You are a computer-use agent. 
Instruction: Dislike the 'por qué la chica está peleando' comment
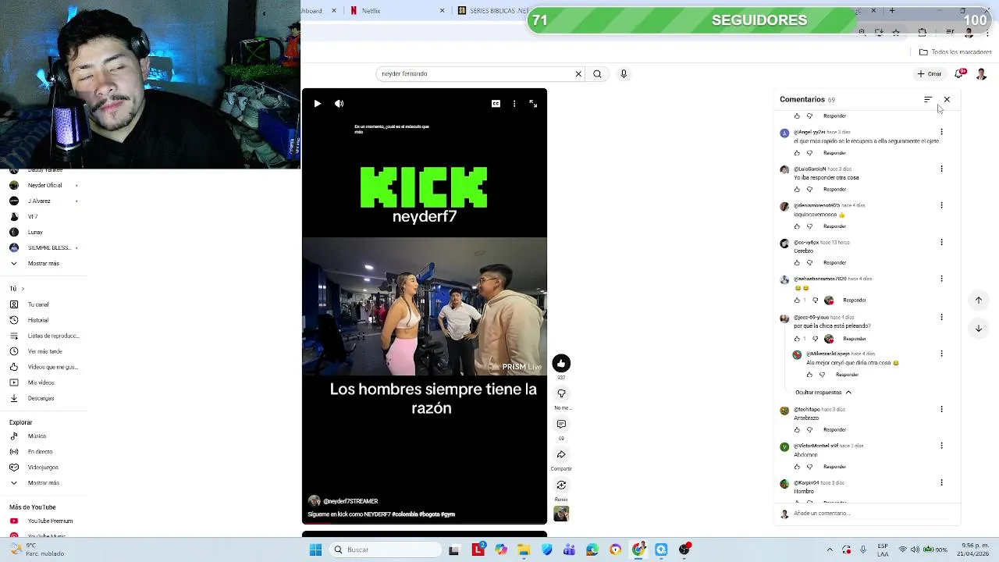[x=816, y=339]
